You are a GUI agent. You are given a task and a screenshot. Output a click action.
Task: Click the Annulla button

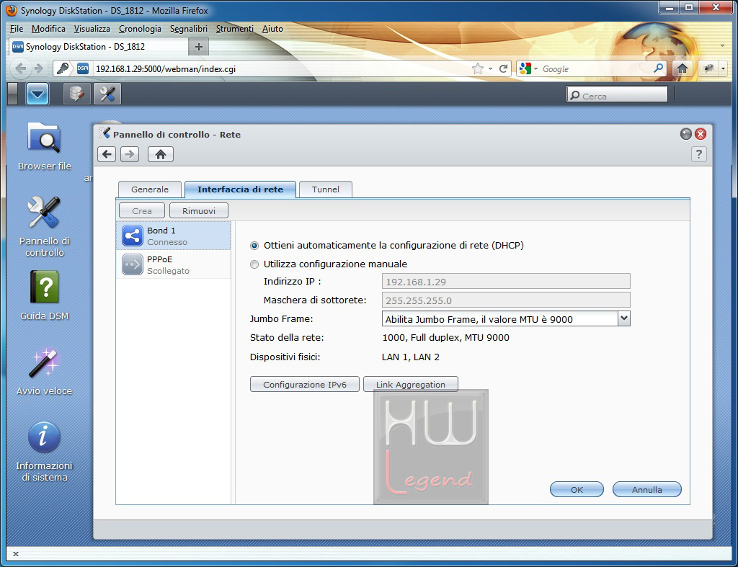point(646,489)
